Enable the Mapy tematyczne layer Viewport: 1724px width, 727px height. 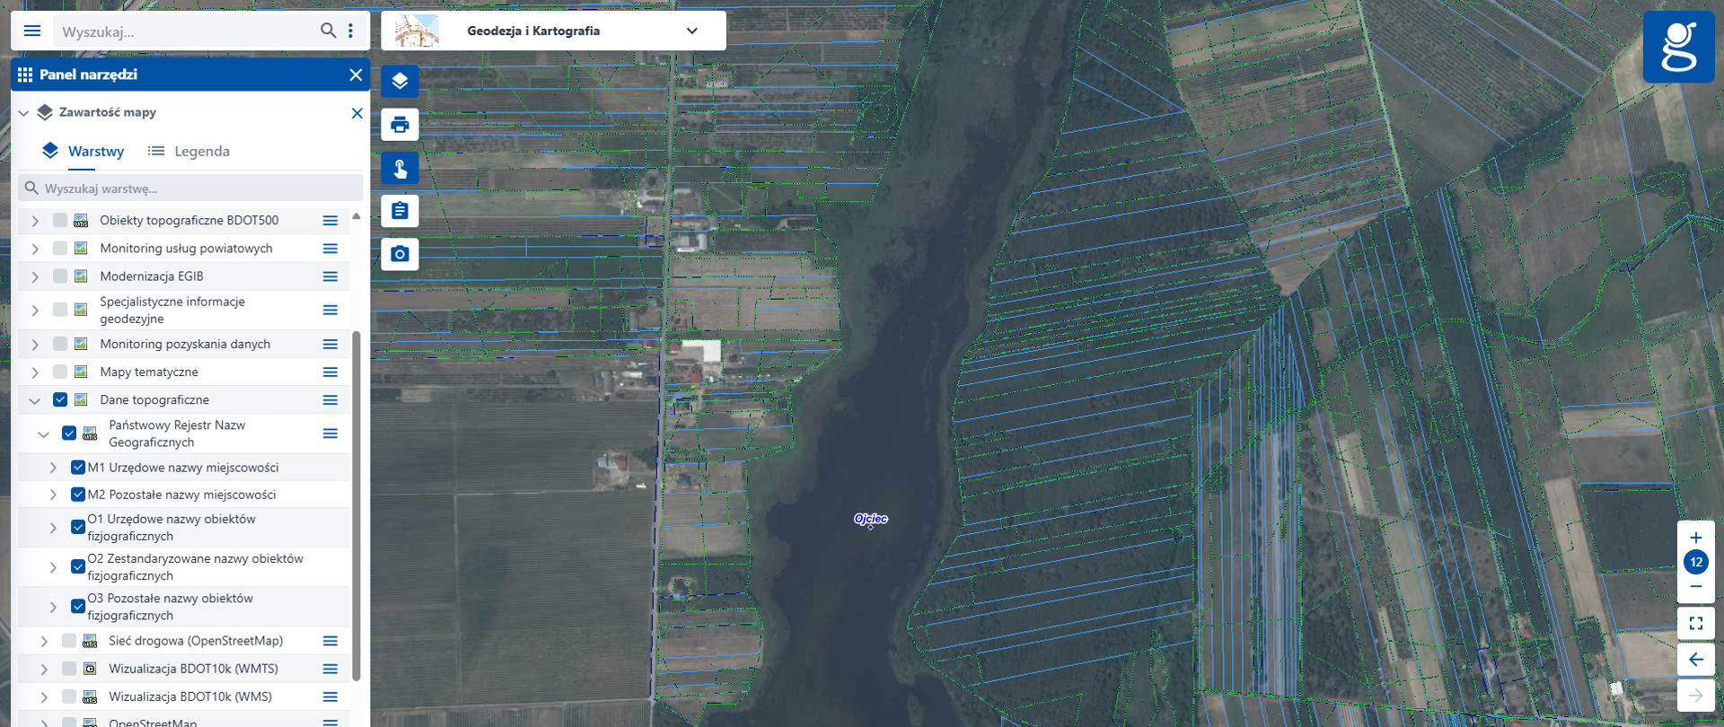60,372
